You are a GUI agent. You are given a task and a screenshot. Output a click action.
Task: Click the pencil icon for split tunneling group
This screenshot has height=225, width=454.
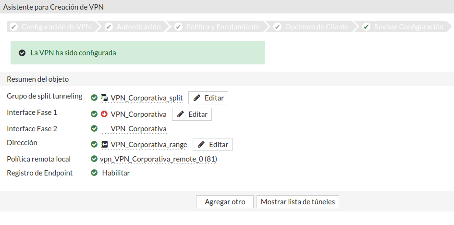coord(197,98)
